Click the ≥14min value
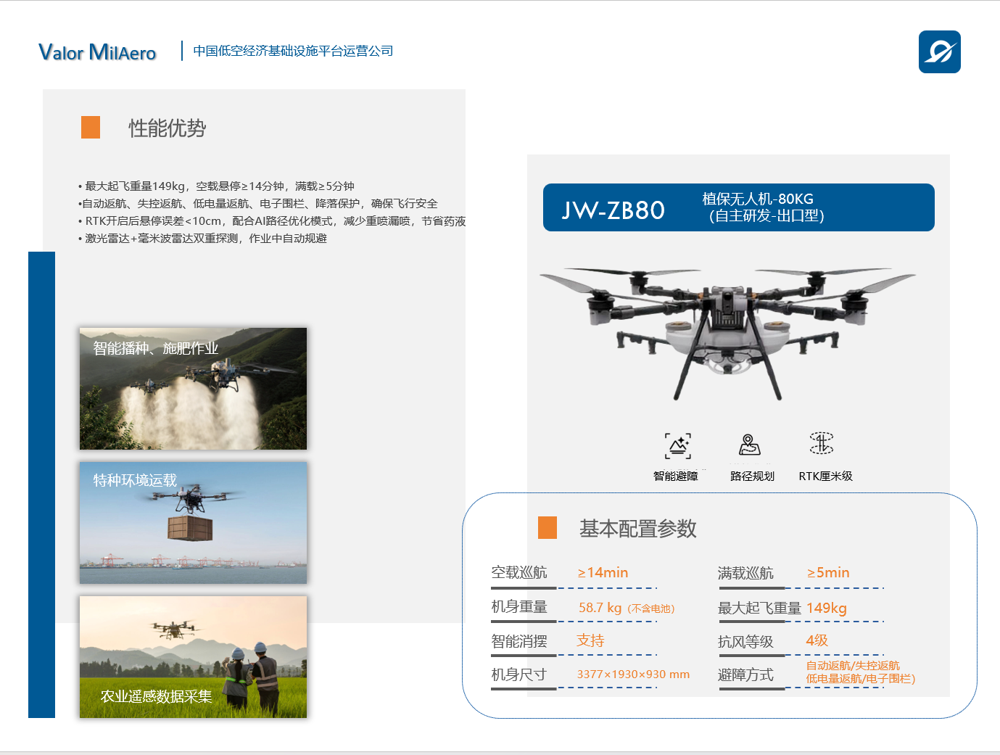 603,572
